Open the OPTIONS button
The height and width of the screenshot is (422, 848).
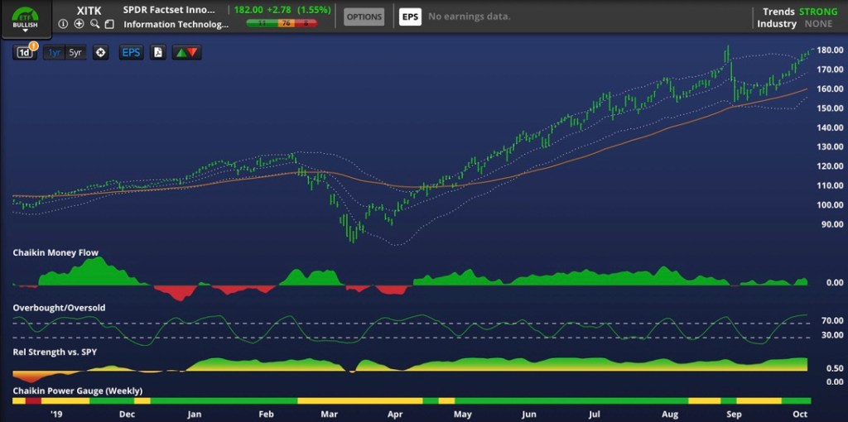click(x=364, y=17)
